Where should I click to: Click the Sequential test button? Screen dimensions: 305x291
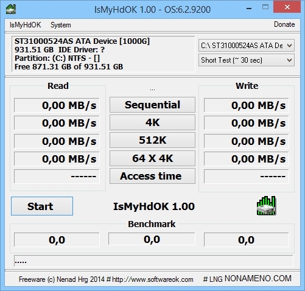[x=152, y=105]
